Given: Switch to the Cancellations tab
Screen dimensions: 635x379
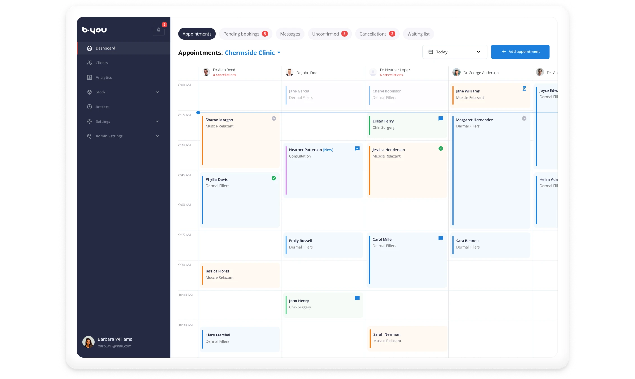Looking at the screenshot, I should pyautogui.click(x=377, y=34).
